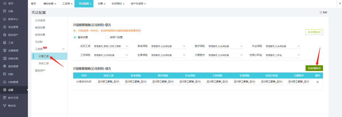Close the 工资表 tab
Screen dimensions: 342x117
coord(72,4)
